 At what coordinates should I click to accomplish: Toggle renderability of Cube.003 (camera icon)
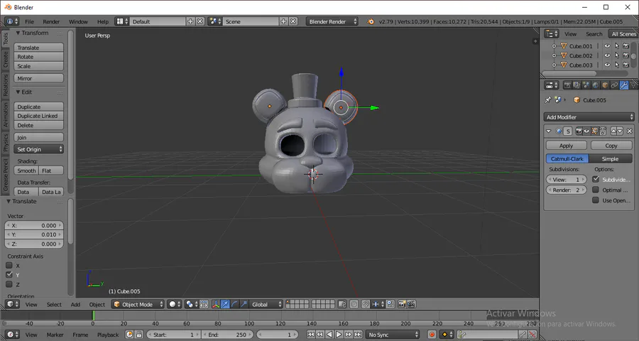pyautogui.click(x=626, y=65)
